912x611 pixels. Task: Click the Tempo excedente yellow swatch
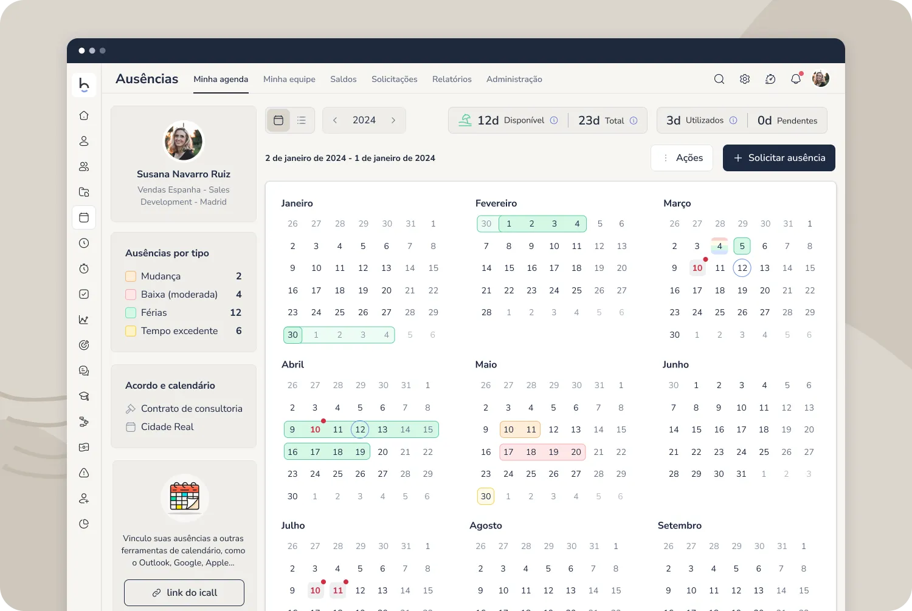131,331
